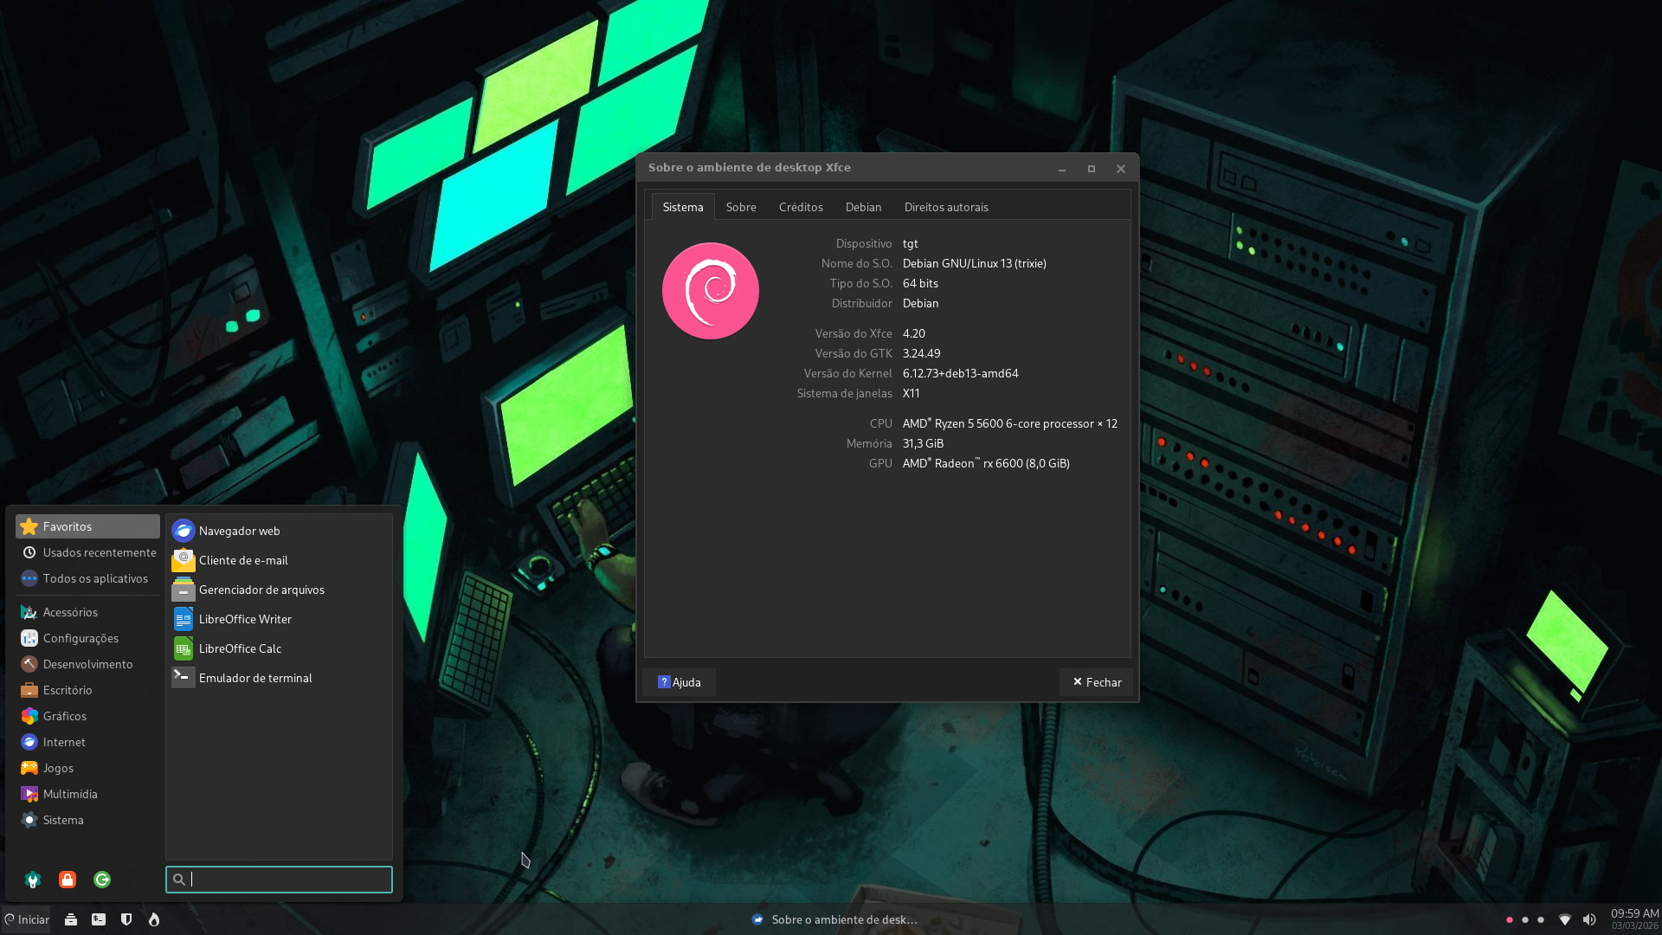The image size is (1662, 935).
Task: Click the flame icon in the taskbar
Action: click(x=154, y=919)
